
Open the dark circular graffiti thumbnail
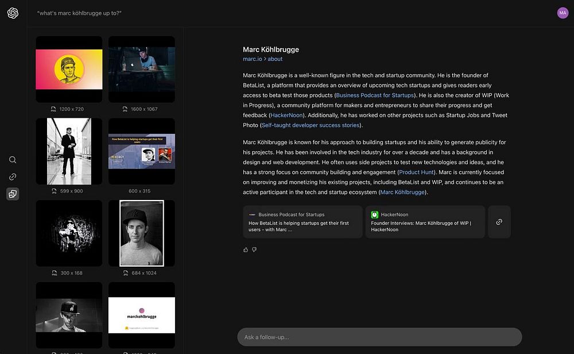coord(69,233)
